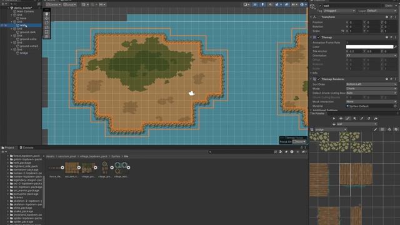Open the demo_scene root in Hierarchy
The image size is (400, 225).
(22, 8)
